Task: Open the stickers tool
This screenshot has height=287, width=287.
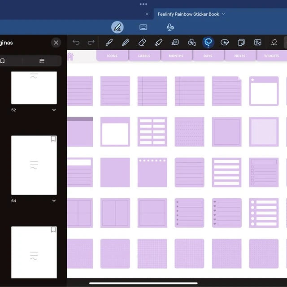Action: pyautogui.click(x=225, y=43)
